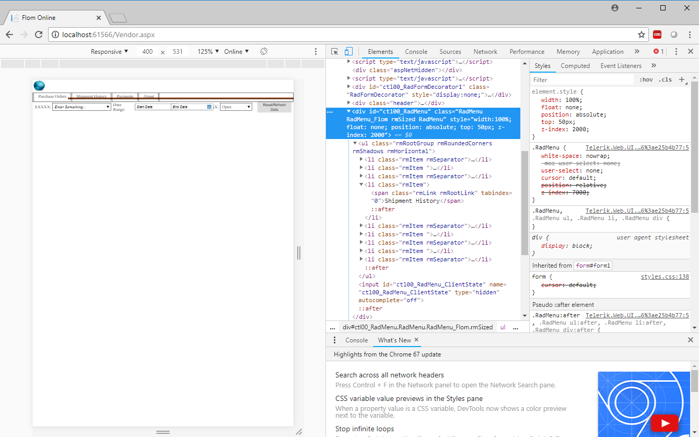This screenshot has width=699, height=437.
Task: Bookmark this page with the star icon
Action: click(x=641, y=34)
